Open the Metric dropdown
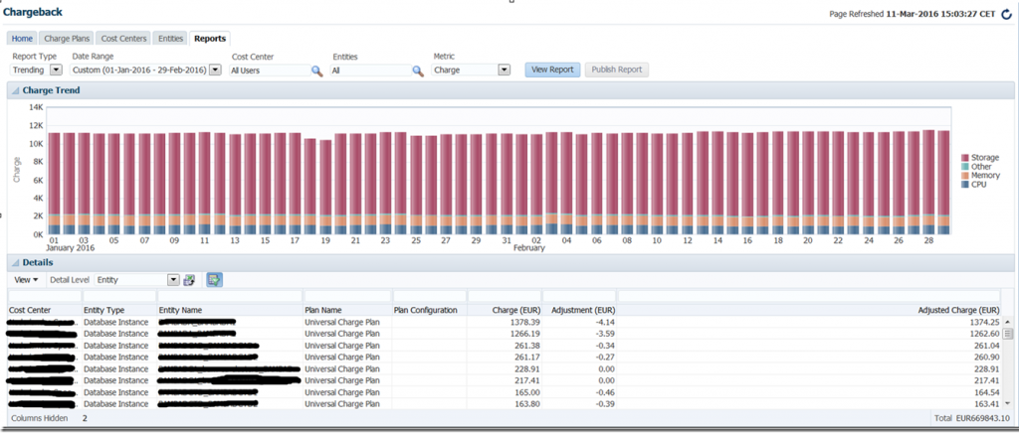Screen dimensions: 1019x433 coord(504,70)
